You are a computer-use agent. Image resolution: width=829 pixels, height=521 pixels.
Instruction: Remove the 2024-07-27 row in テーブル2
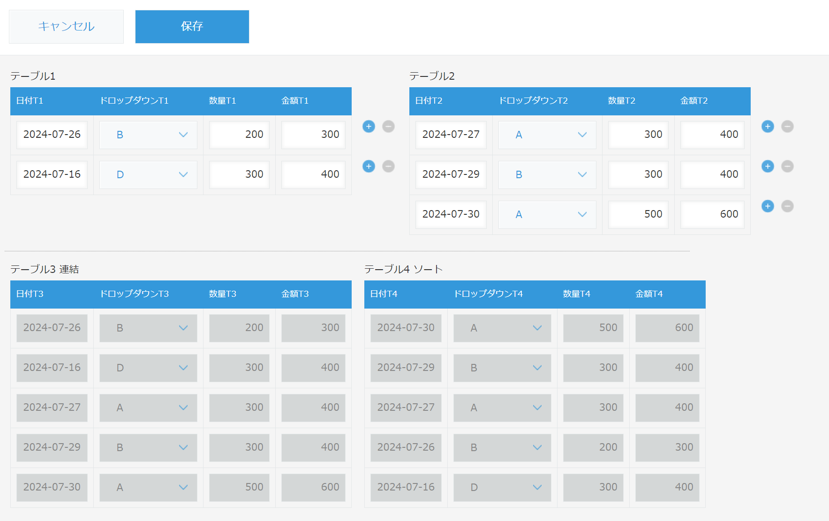[x=787, y=126]
